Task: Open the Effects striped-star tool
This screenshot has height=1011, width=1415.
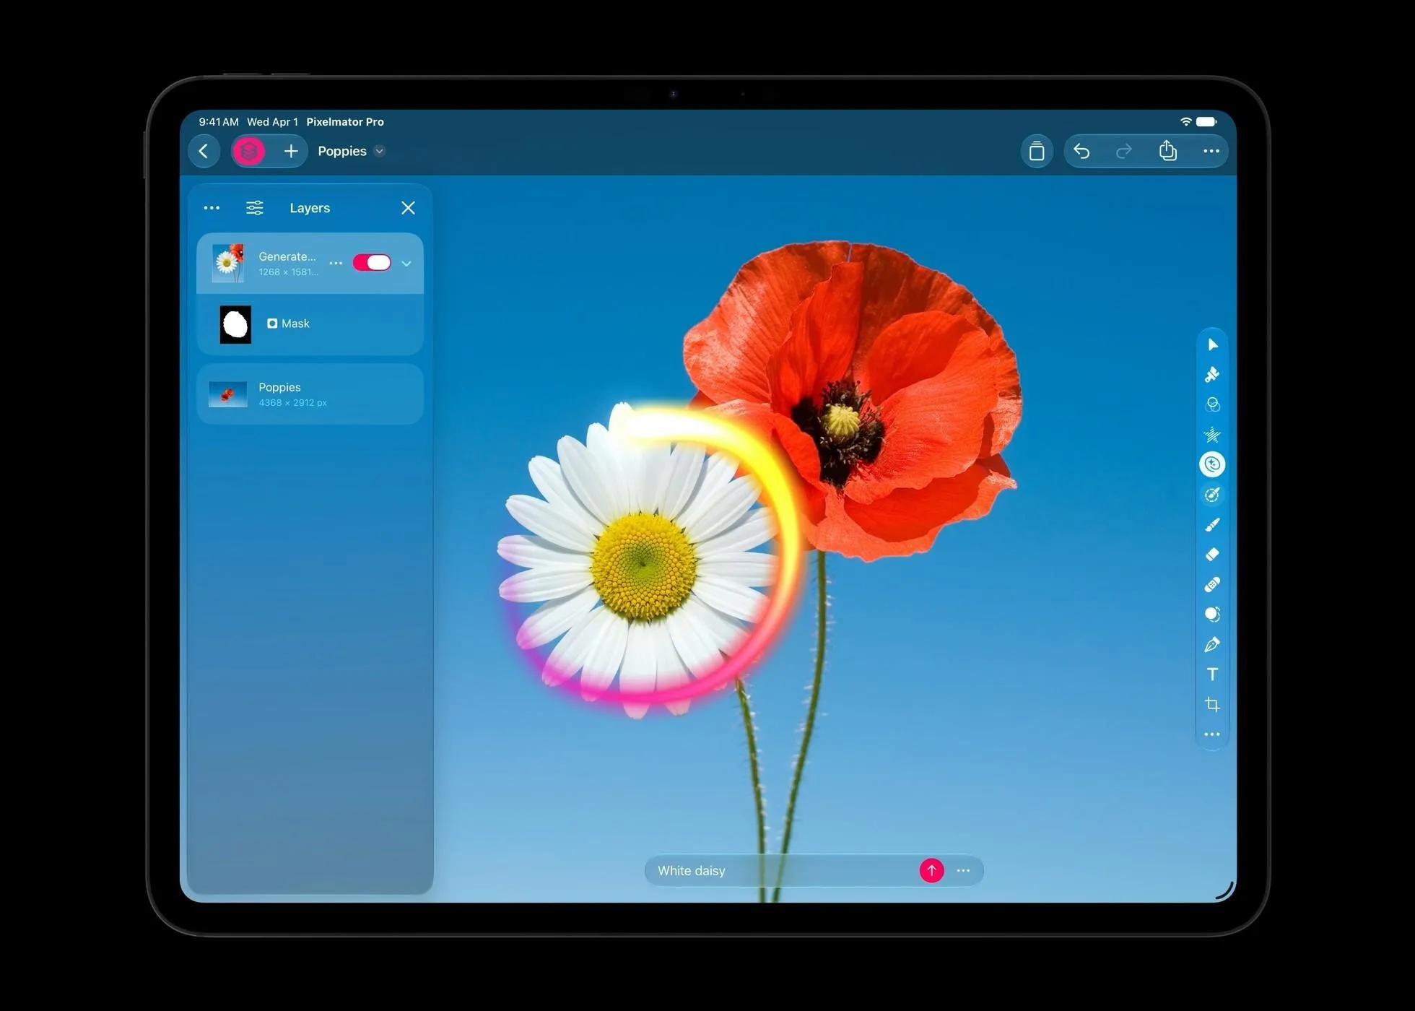Action: 1212,434
